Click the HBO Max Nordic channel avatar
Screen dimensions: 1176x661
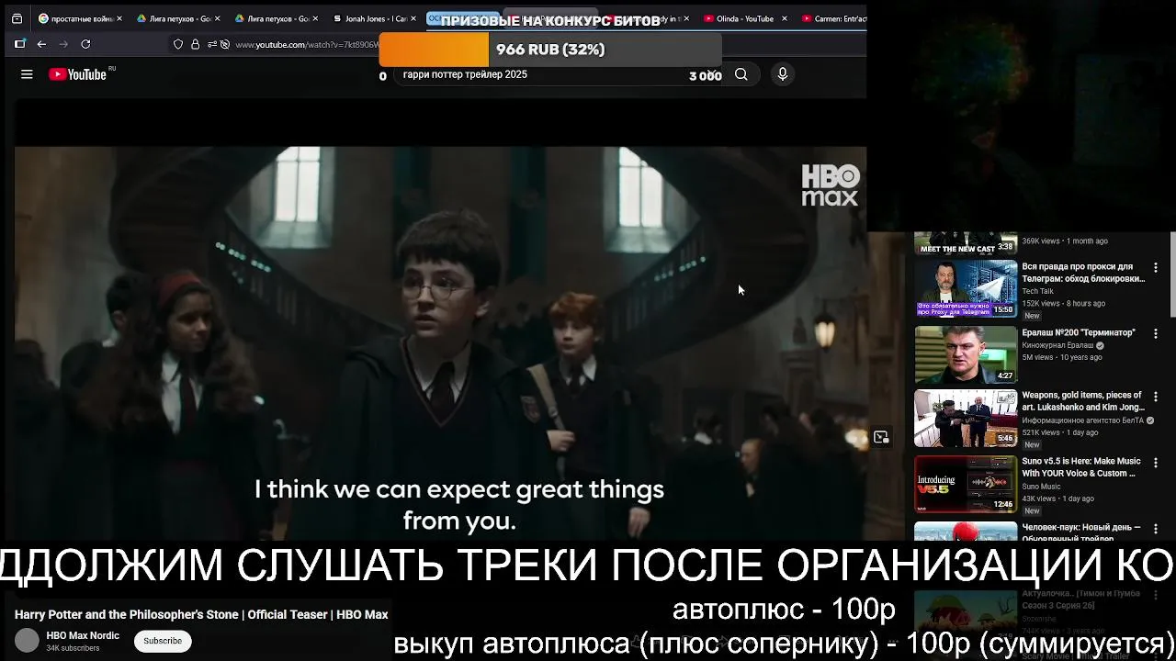(27, 641)
